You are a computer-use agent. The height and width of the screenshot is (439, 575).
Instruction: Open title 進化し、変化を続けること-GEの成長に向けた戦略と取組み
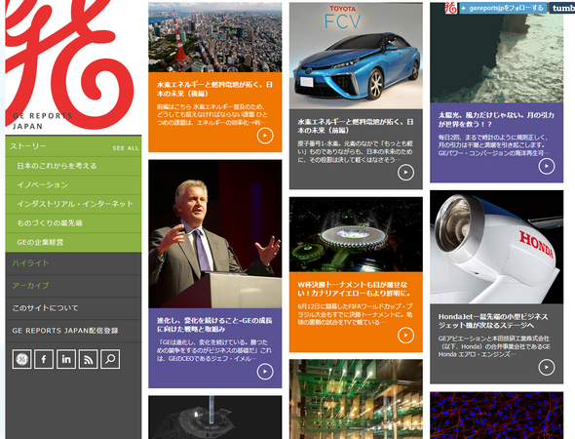(x=214, y=325)
